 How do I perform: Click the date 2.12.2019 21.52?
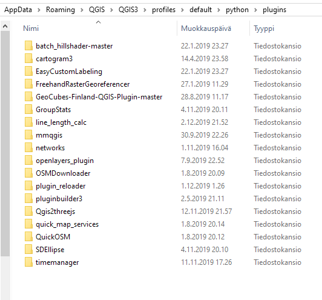coord(205,122)
